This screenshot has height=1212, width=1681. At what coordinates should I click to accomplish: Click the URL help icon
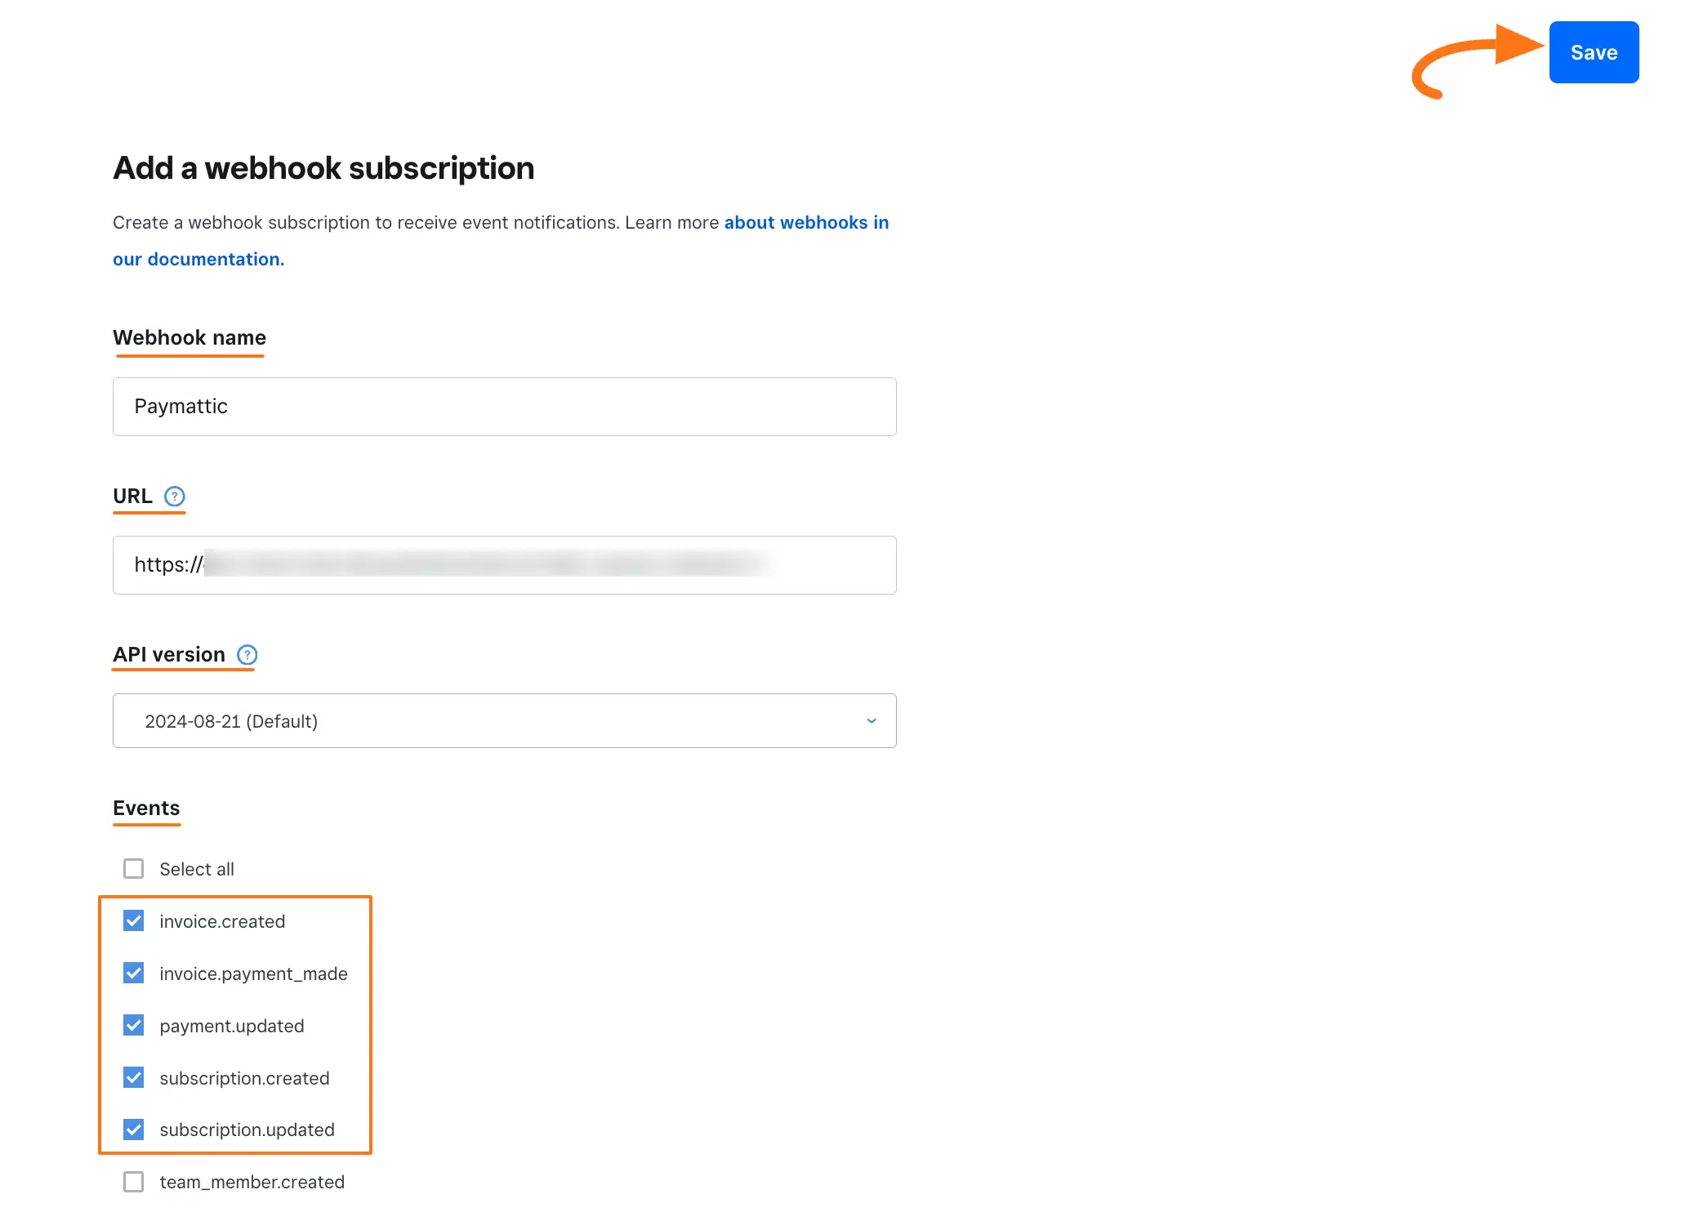click(175, 496)
